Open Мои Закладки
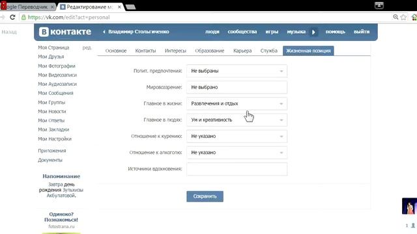 point(53,129)
